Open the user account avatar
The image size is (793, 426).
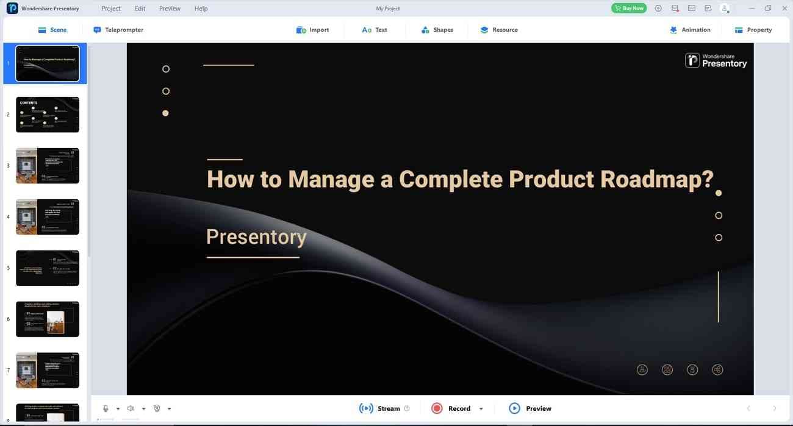coord(725,9)
